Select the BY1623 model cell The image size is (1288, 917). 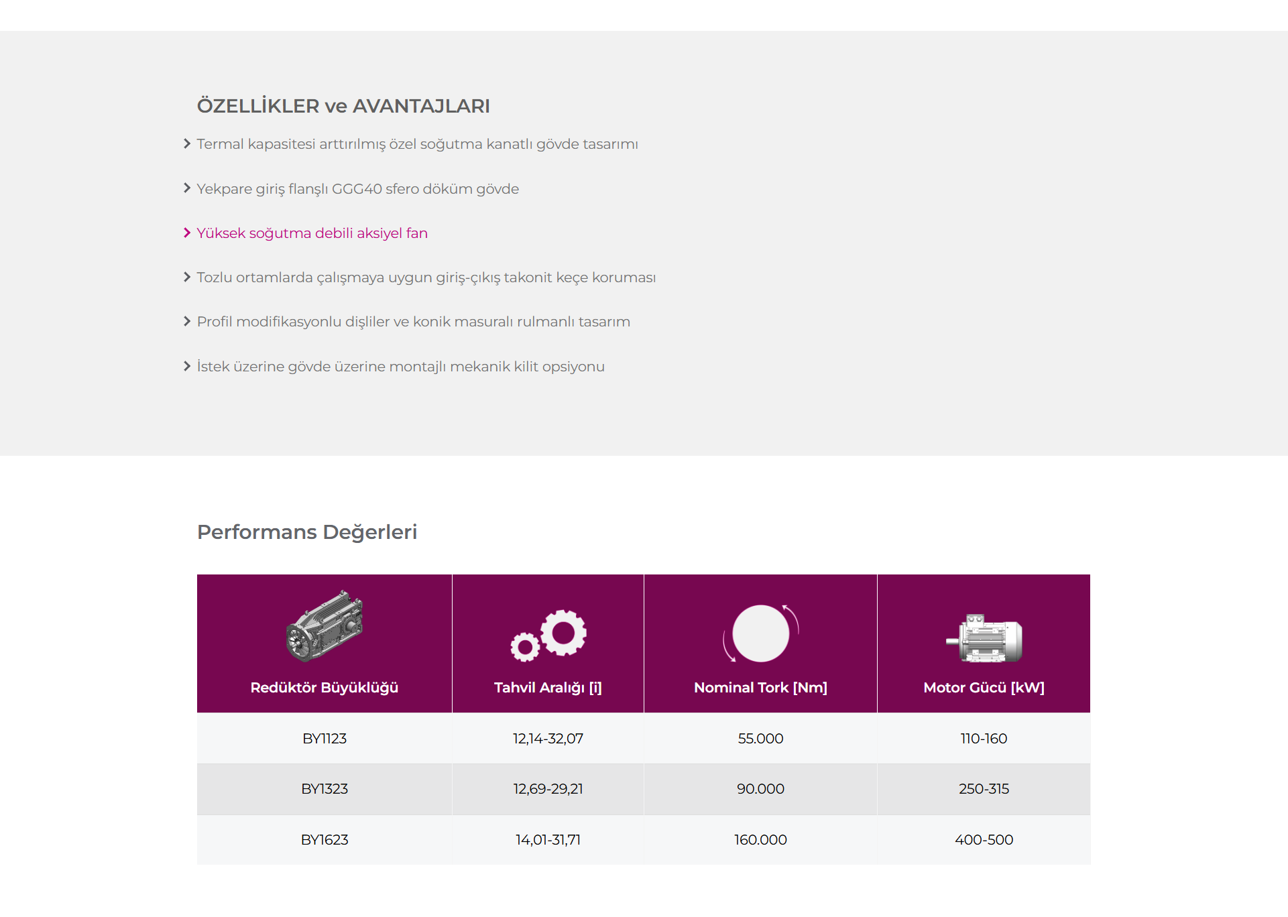[x=325, y=839]
